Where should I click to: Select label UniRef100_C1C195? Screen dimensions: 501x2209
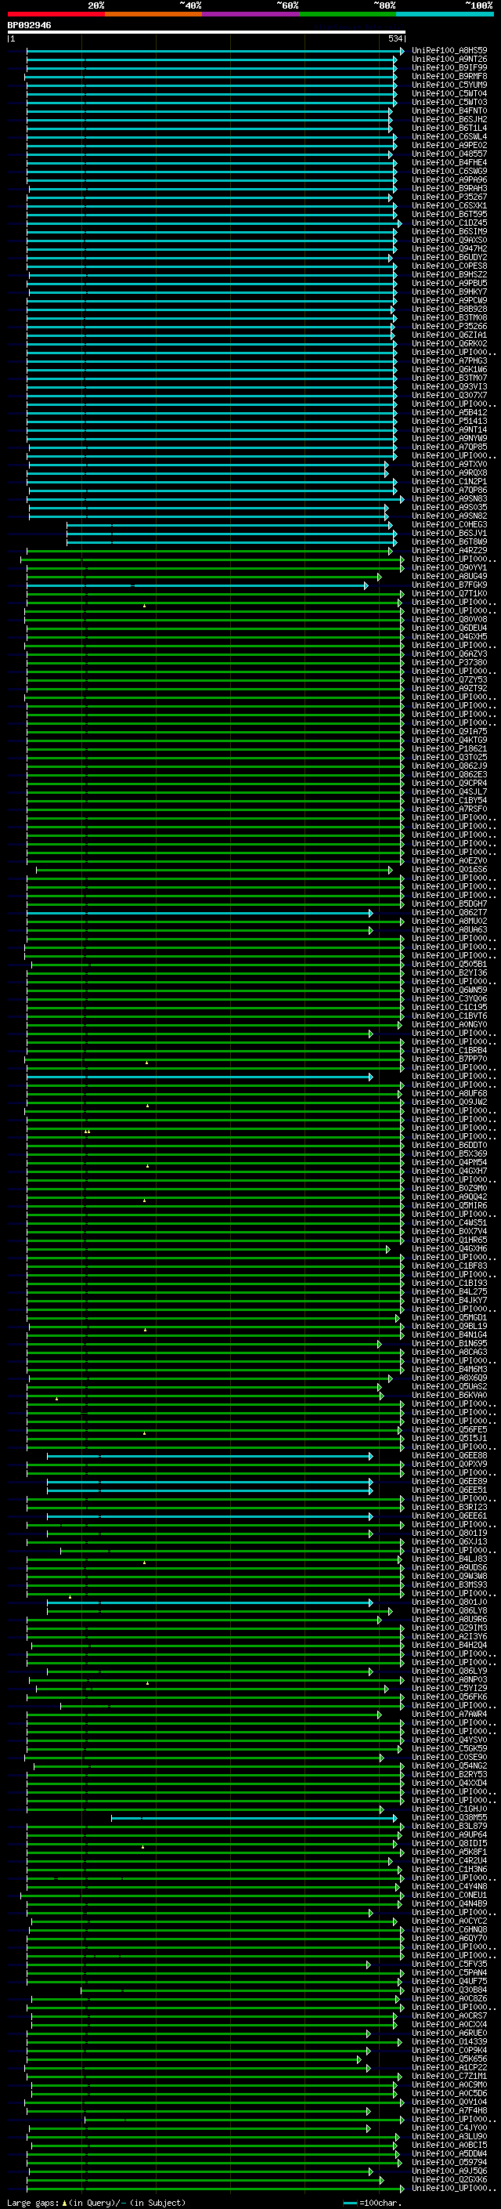click(449, 1008)
